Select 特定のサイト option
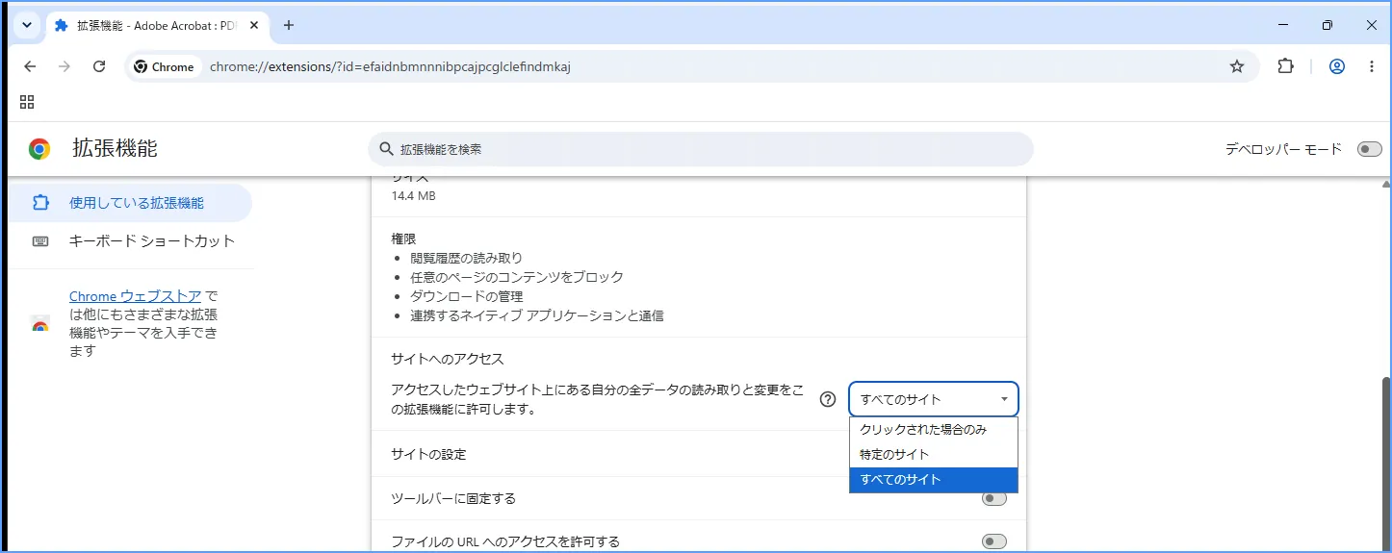This screenshot has width=1392, height=553. tap(933, 455)
